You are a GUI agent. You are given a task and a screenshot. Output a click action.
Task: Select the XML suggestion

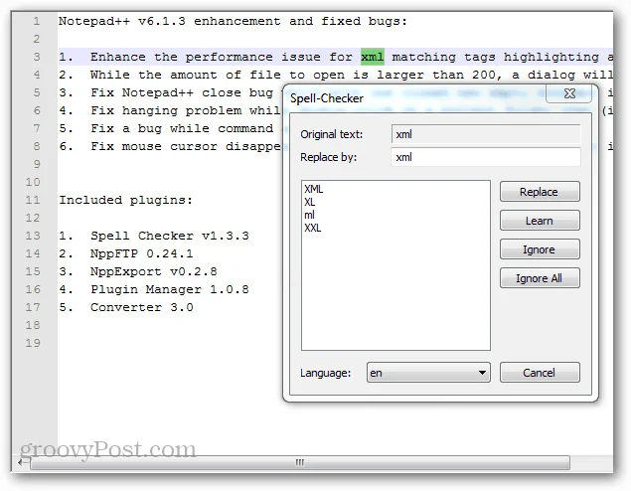click(313, 189)
